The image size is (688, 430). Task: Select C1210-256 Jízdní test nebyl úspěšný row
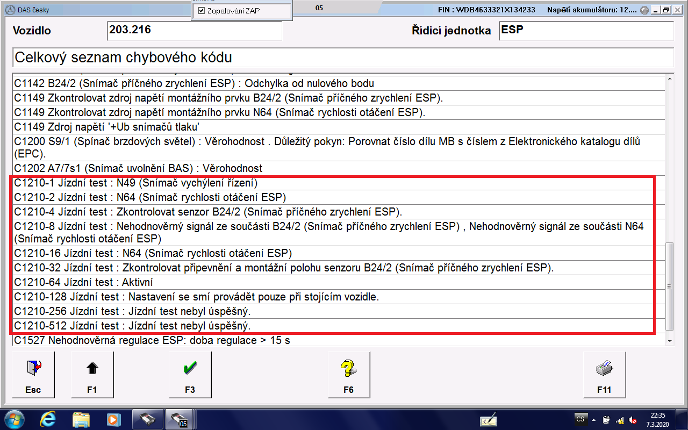[x=338, y=311]
